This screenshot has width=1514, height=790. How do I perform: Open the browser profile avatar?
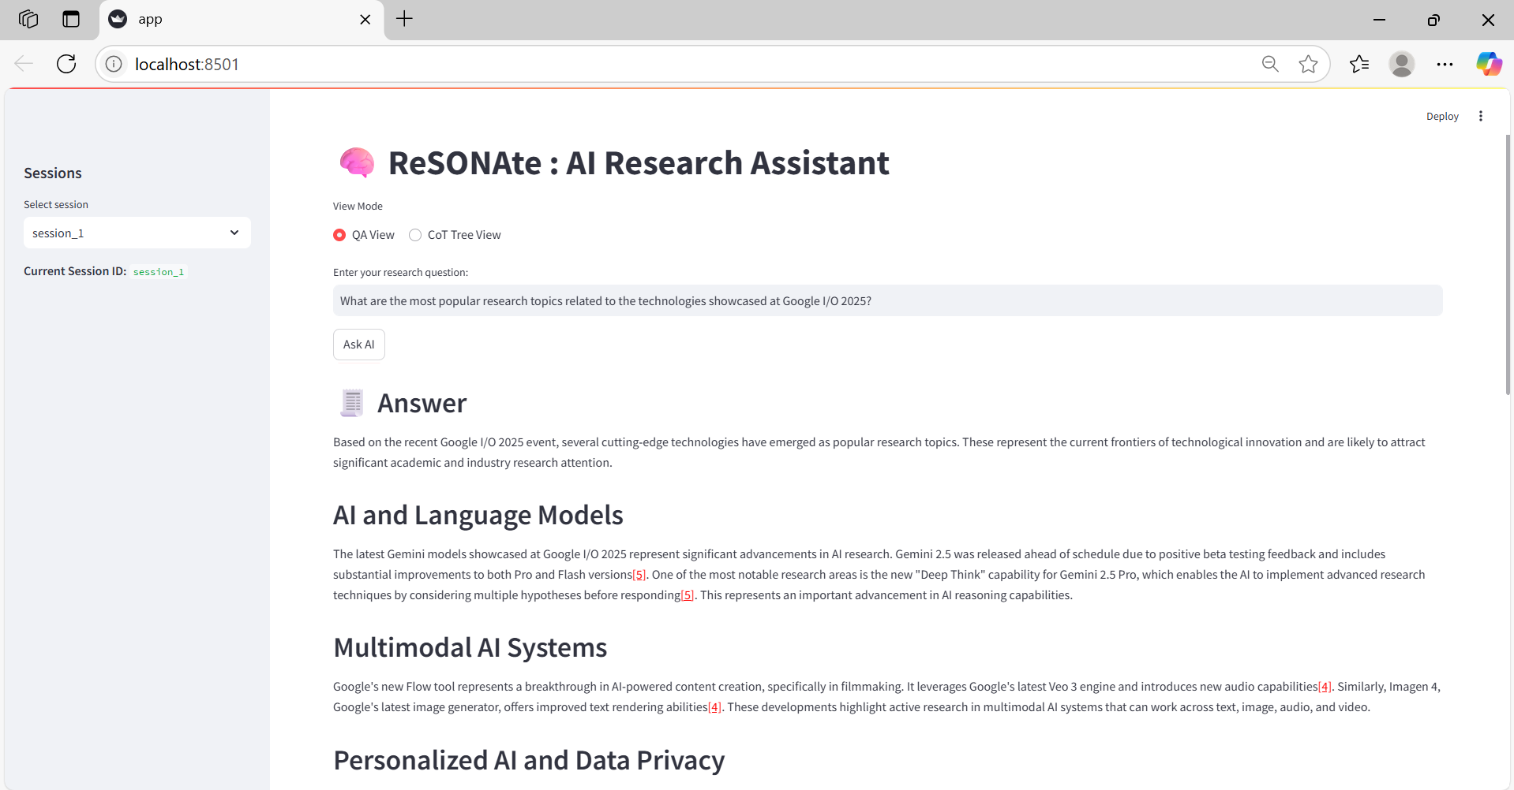[x=1402, y=64]
